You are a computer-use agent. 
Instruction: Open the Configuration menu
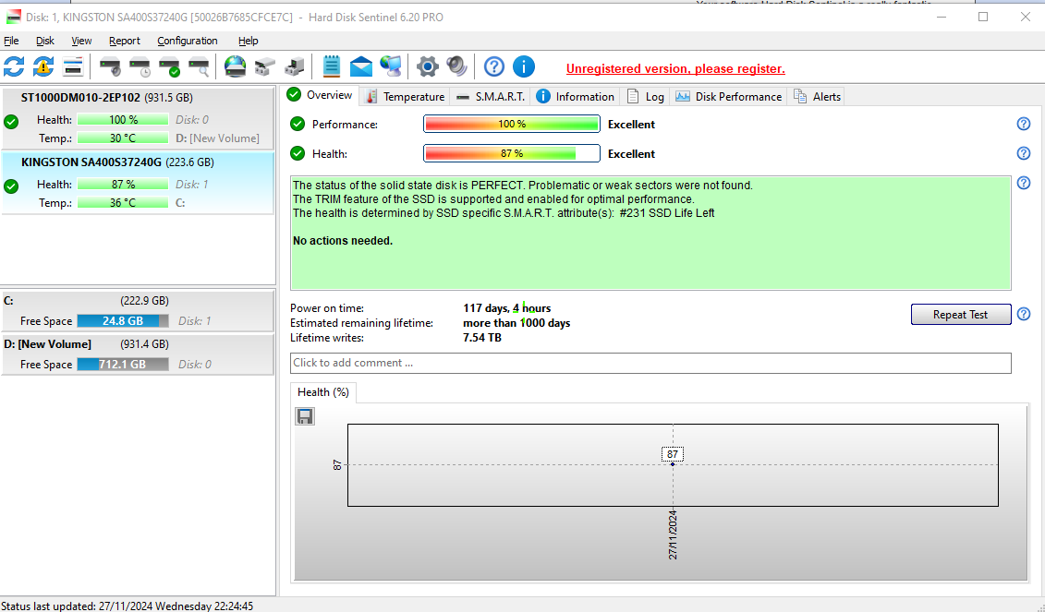[x=188, y=41]
